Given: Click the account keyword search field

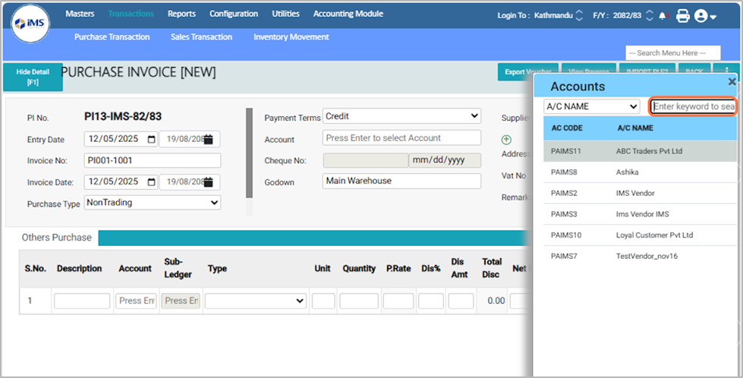Looking at the screenshot, I should (693, 106).
